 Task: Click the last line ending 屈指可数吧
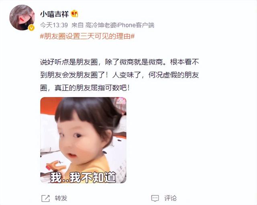point(85,88)
